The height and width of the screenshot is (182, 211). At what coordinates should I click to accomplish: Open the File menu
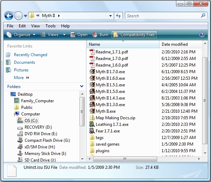[10, 26]
